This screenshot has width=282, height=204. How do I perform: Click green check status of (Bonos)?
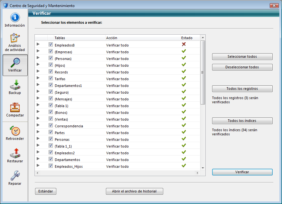pos(183,112)
